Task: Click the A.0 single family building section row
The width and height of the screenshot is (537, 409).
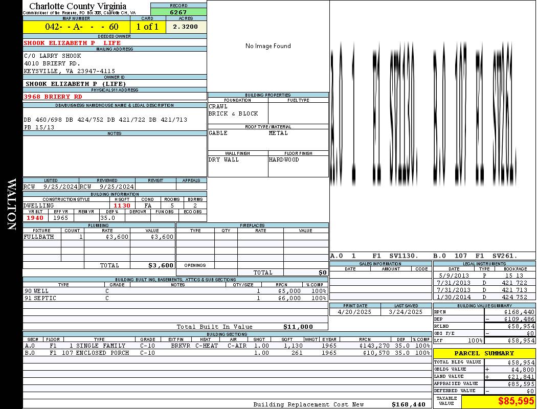Action: (x=227, y=346)
